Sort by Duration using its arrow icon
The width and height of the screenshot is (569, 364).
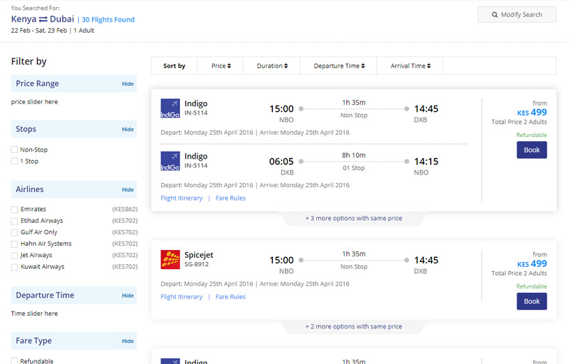tap(286, 66)
